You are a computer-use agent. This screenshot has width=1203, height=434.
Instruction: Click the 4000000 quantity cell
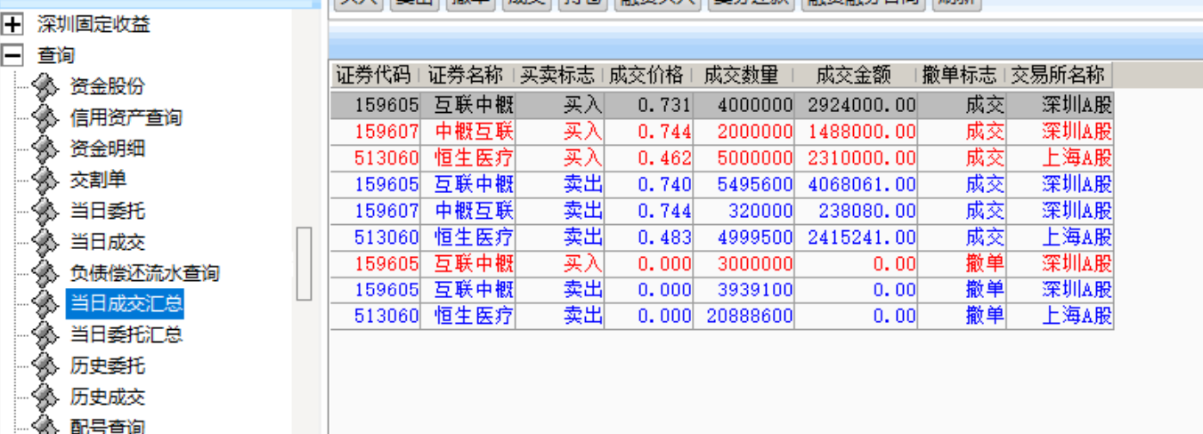744,105
